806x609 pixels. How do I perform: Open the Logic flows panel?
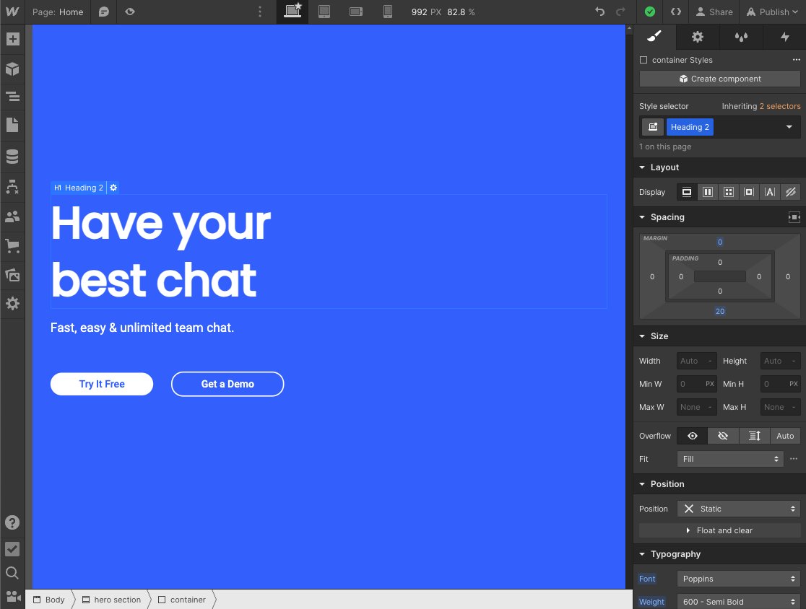tap(12, 186)
